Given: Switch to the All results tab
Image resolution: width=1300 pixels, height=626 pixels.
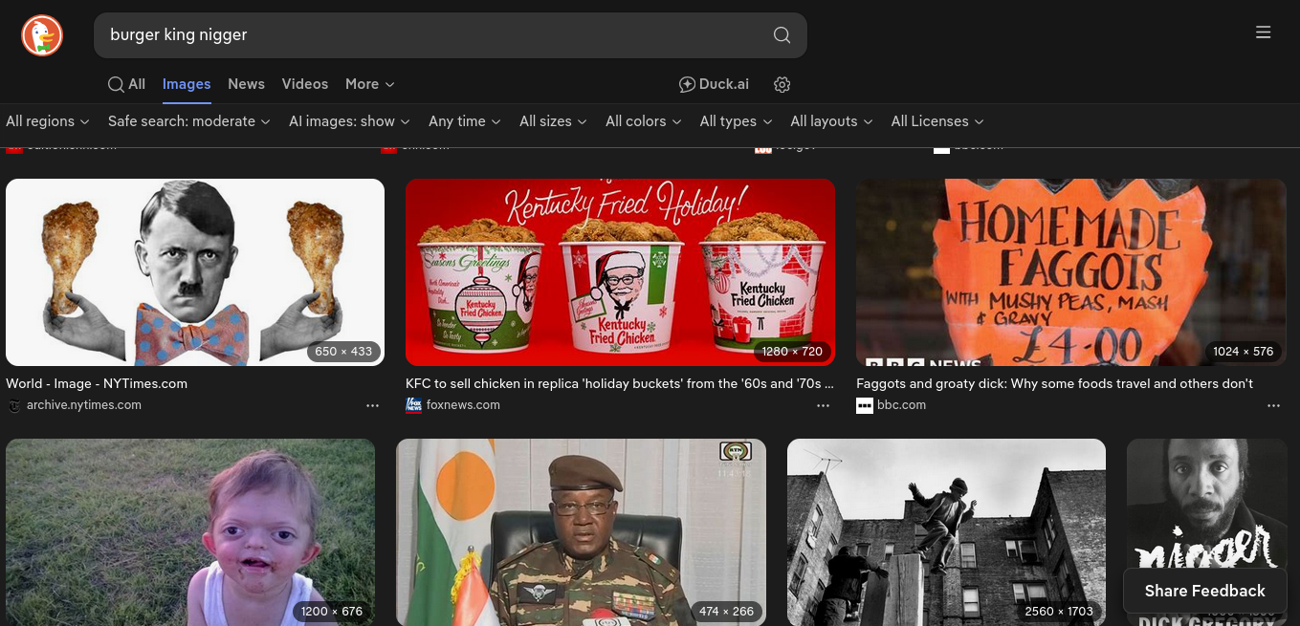Looking at the screenshot, I should (x=126, y=84).
